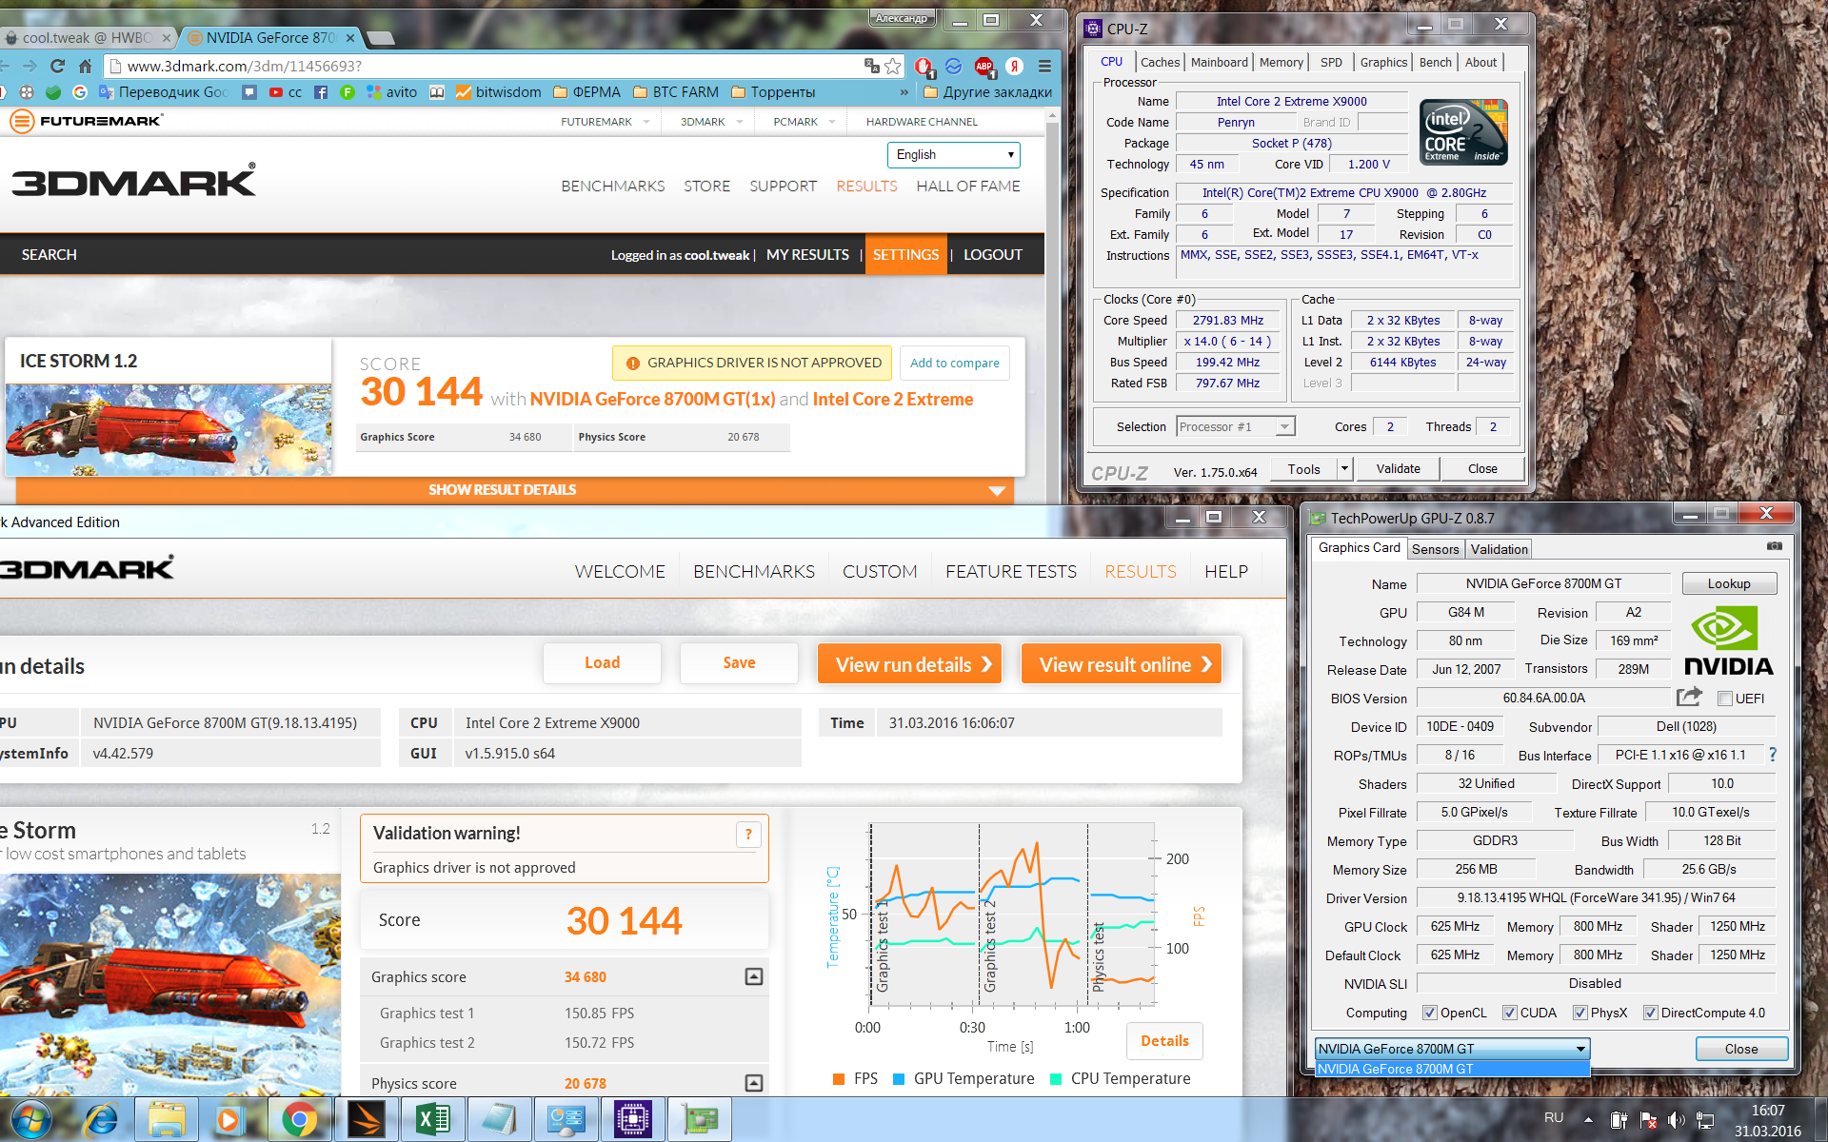Switch to GPU-Z taskbar icon
1828x1142 pixels.
click(x=700, y=1119)
